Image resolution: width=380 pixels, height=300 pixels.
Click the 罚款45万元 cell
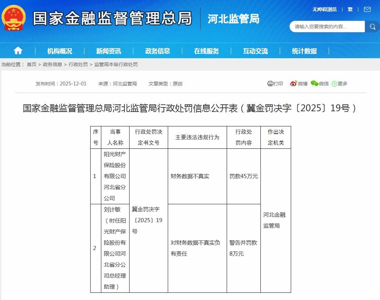tap(244, 176)
